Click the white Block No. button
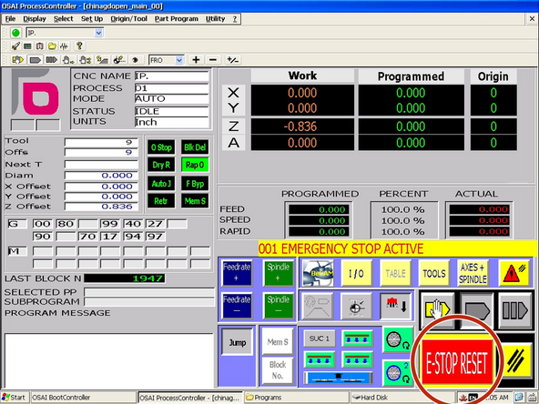Screen dimensions: 539x404 pos(278,370)
